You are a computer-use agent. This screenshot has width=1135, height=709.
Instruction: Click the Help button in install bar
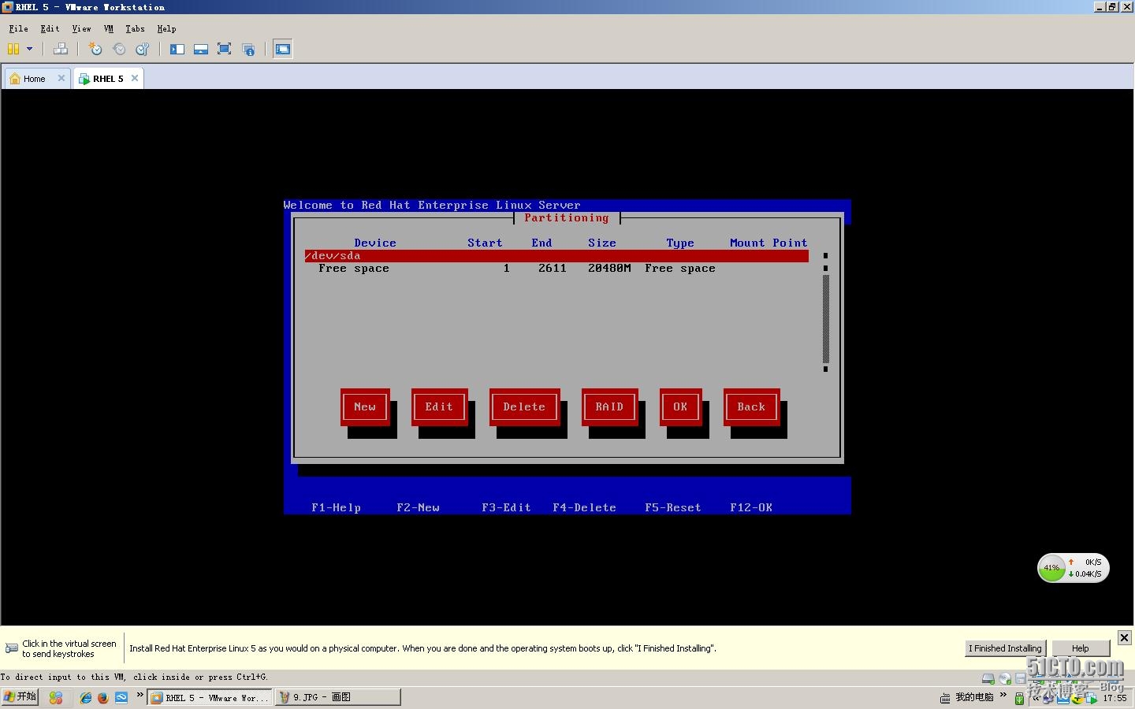(1080, 648)
